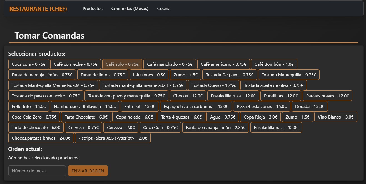Pick the Café Bombón 1.0€ product
366x184 pixels.
coord(274,64)
